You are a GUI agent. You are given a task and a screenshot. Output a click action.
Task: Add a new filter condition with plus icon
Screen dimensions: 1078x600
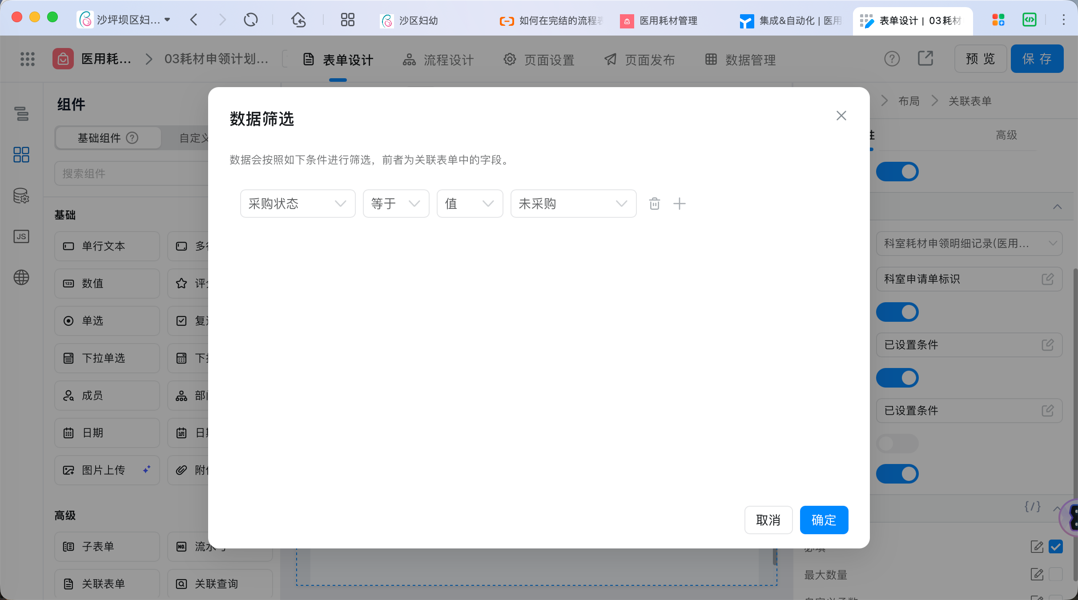coord(679,204)
